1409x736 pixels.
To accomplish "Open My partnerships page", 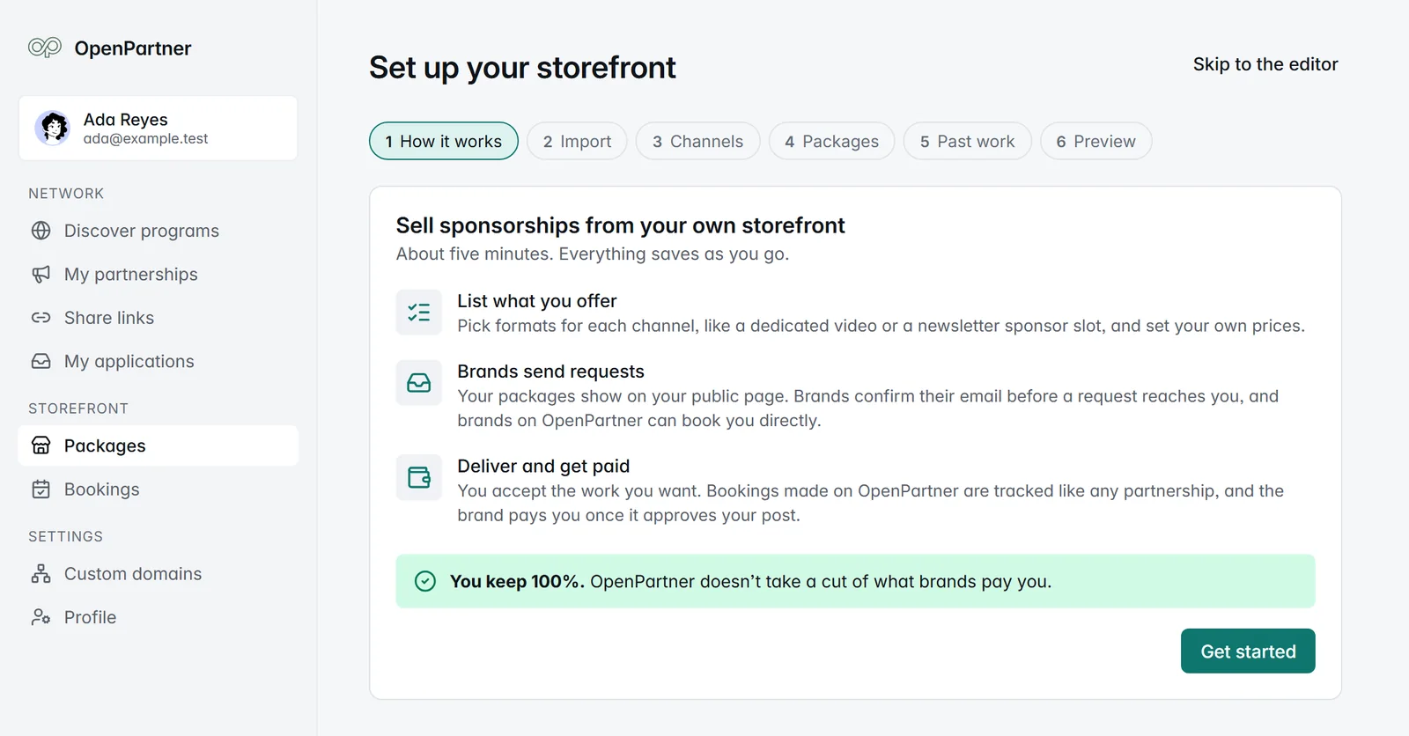I will click(159, 275).
